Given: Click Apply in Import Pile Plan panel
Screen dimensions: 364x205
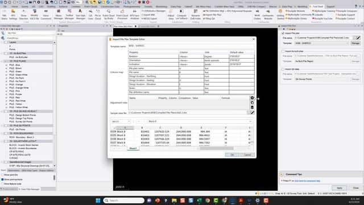Looking at the screenshot, I should [x=340, y=188].
